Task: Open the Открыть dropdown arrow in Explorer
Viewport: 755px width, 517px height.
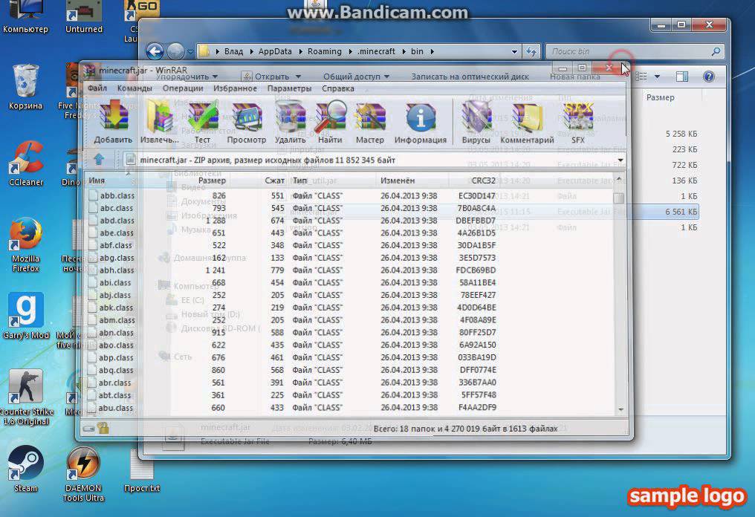Action: point(298,77)
